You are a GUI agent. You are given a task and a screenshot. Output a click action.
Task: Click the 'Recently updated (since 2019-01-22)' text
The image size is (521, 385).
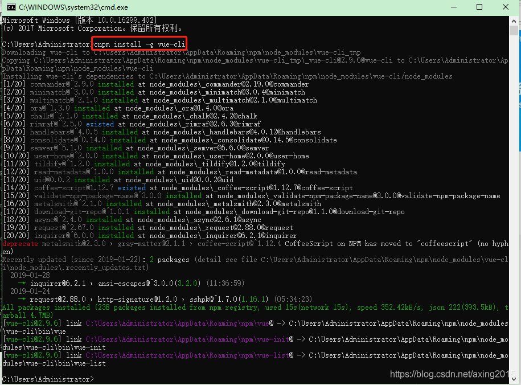(x=72, y=260)
